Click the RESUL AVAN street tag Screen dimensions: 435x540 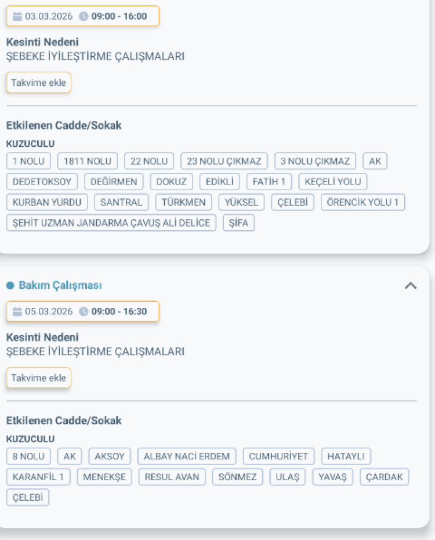point(172,477)
